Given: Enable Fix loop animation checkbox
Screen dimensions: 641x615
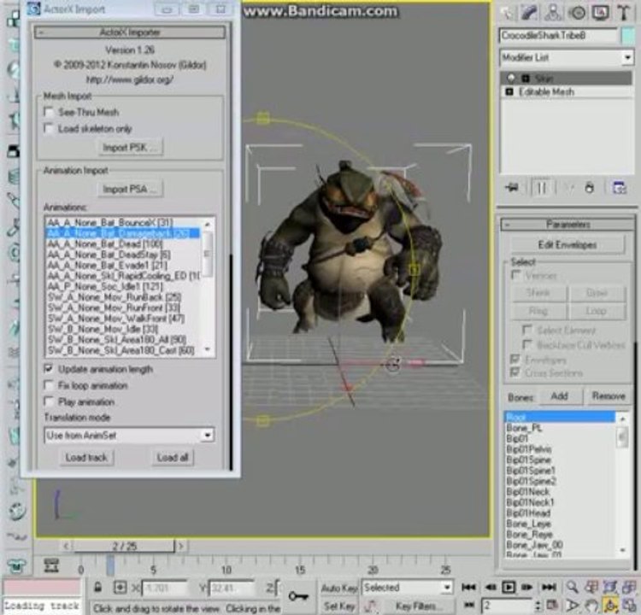Looking at the screenshot, I should pyautogui.click(x=49, y=385).
